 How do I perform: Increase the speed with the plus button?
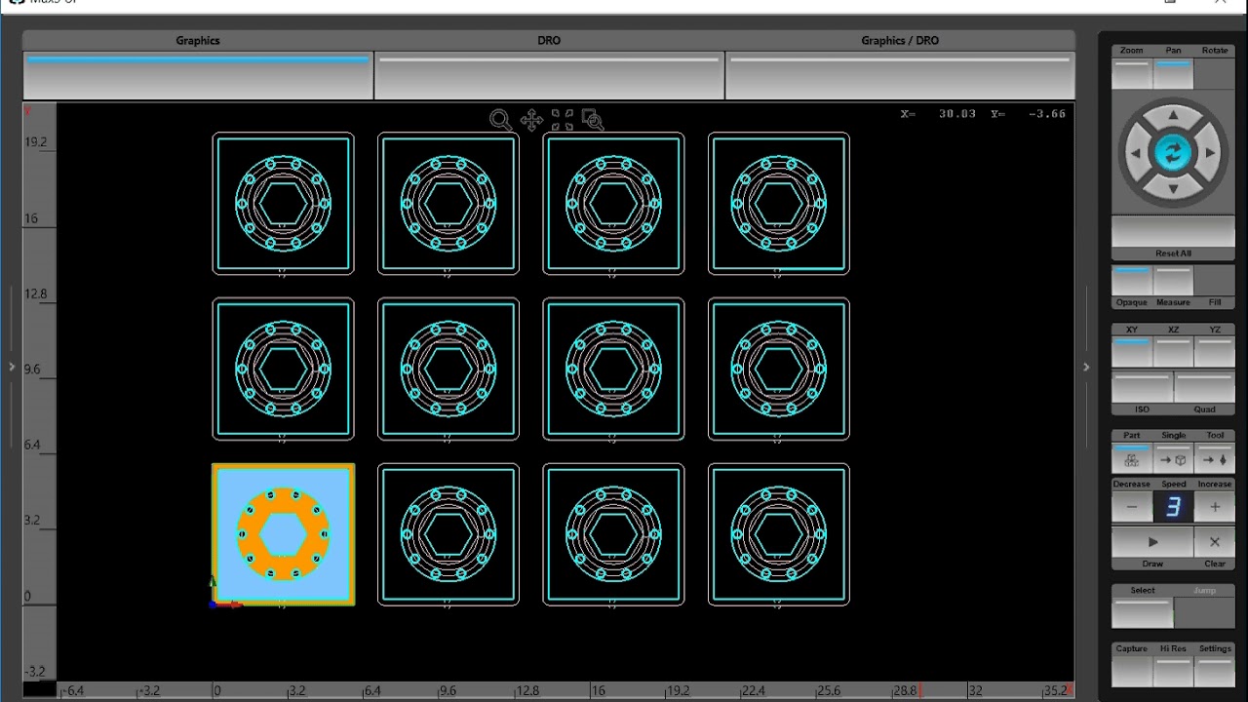point(1215,507)
